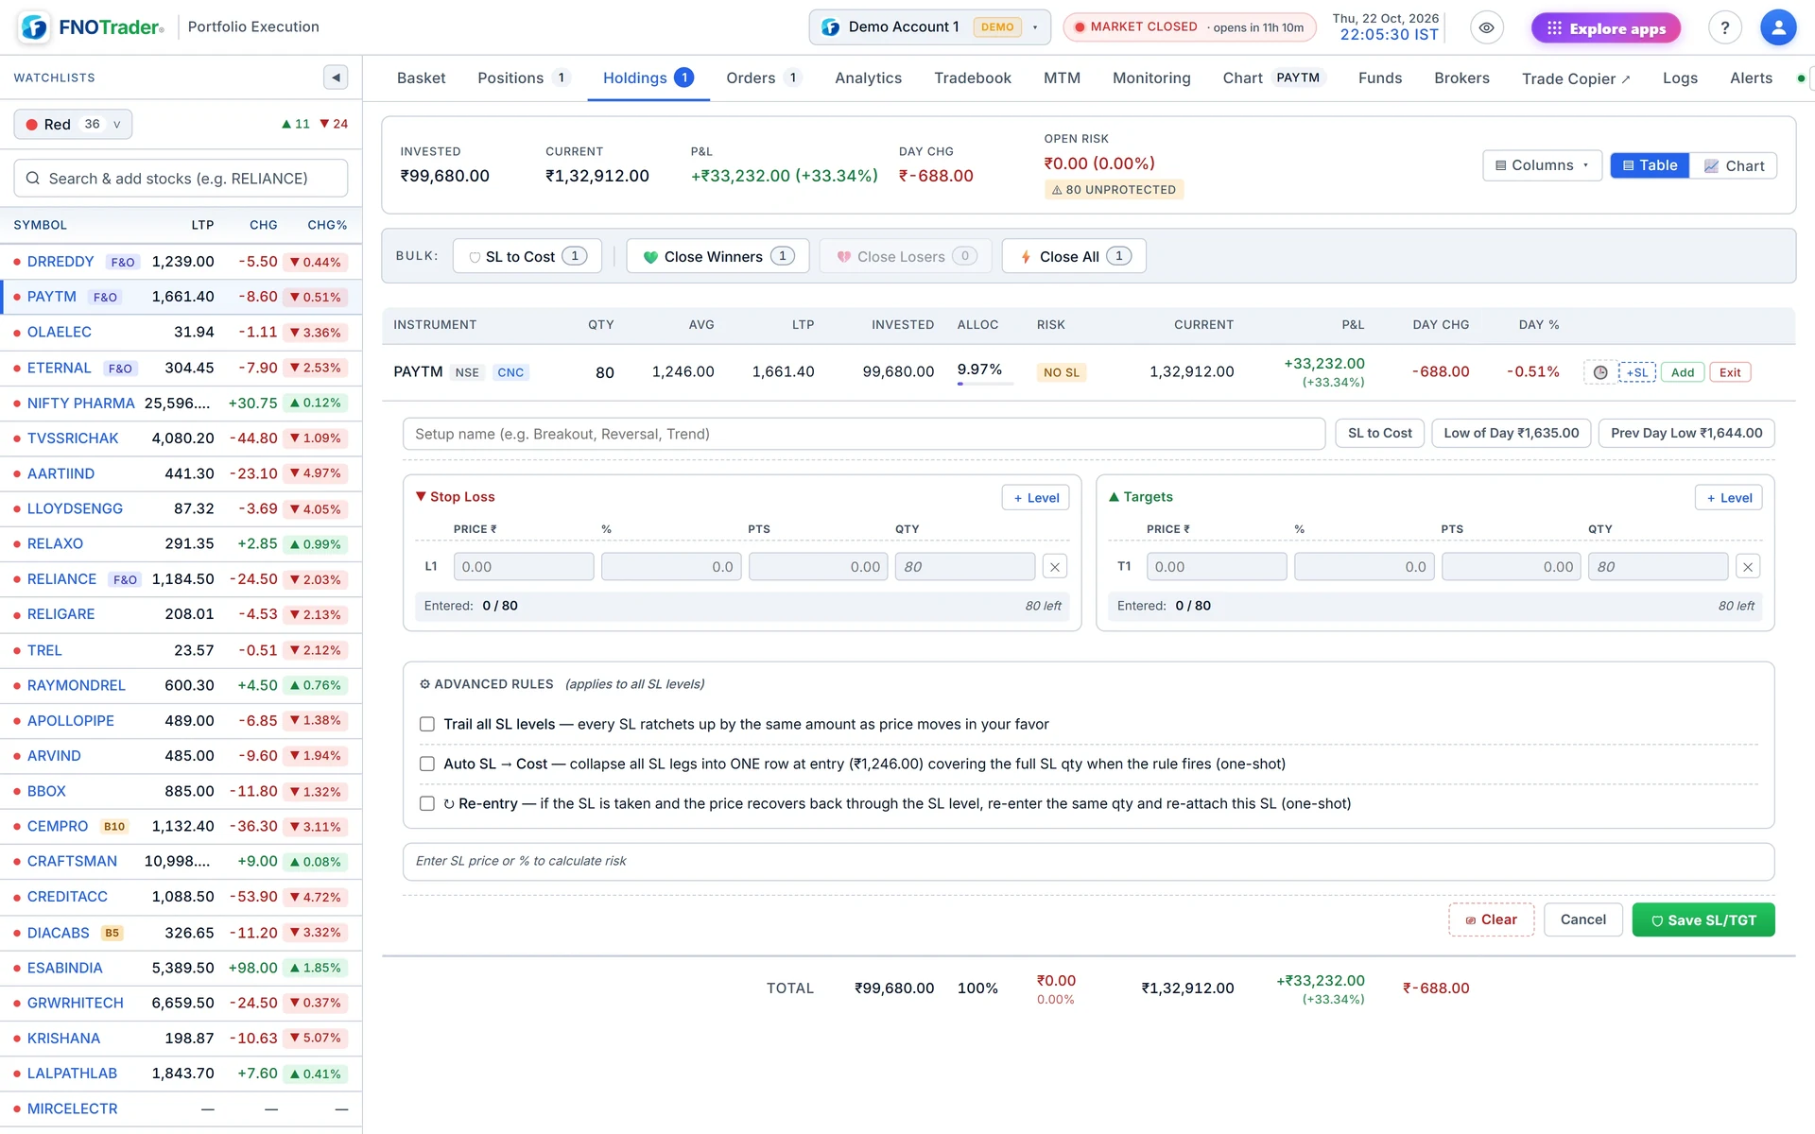Open the Analytics tab
This screenshot has height=1134, width=1815.
(x=868, y=78)
